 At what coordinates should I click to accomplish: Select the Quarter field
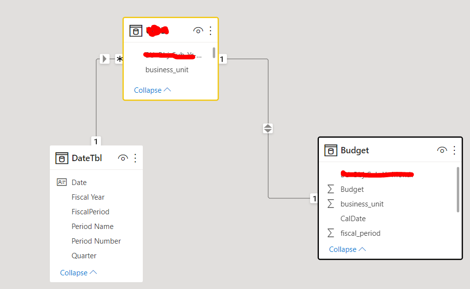pos(84,256)
